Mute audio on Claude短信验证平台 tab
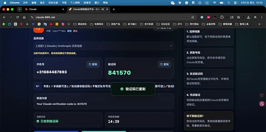 pyautogui.click(x=103, y=9)
